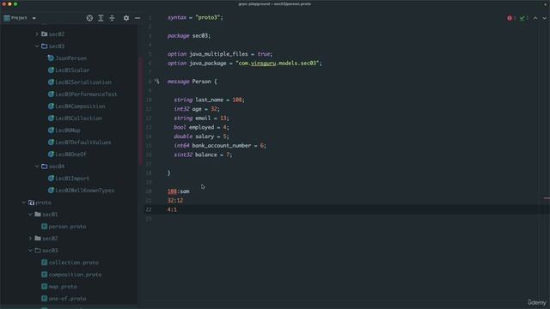Collapse the sec01 folder under proto
Viewport: 550px width, 309px height.
coord(30,214)
